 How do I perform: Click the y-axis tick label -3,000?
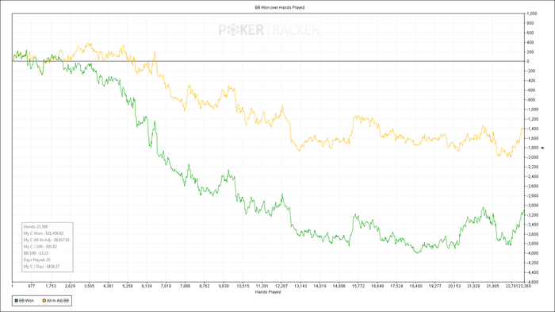pyautogui.click(x=532, y=206)
